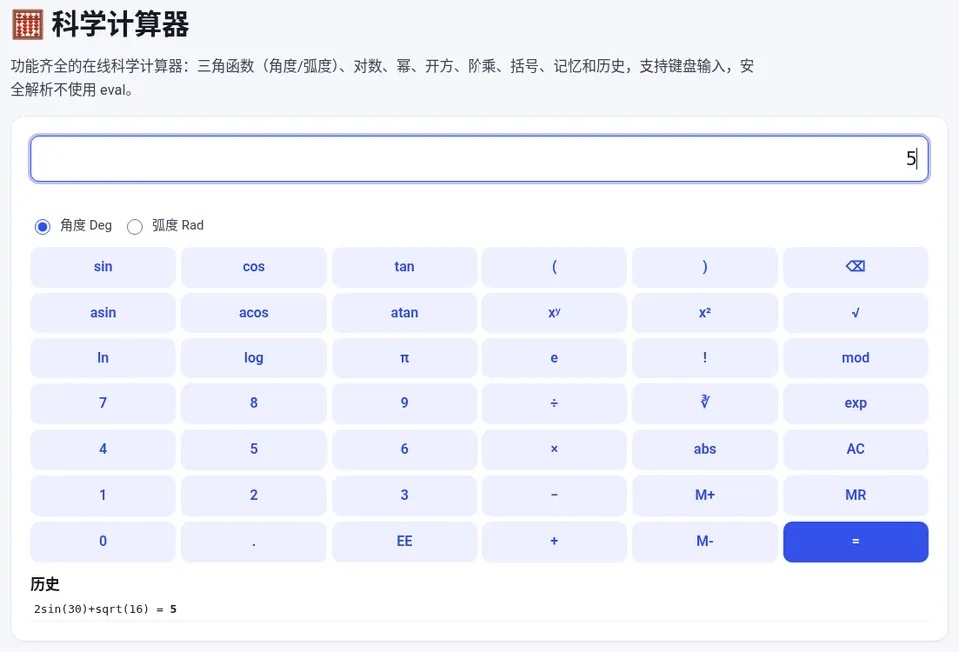Click digit 8 button
The image size is (959, 652).
pos(253,403)
